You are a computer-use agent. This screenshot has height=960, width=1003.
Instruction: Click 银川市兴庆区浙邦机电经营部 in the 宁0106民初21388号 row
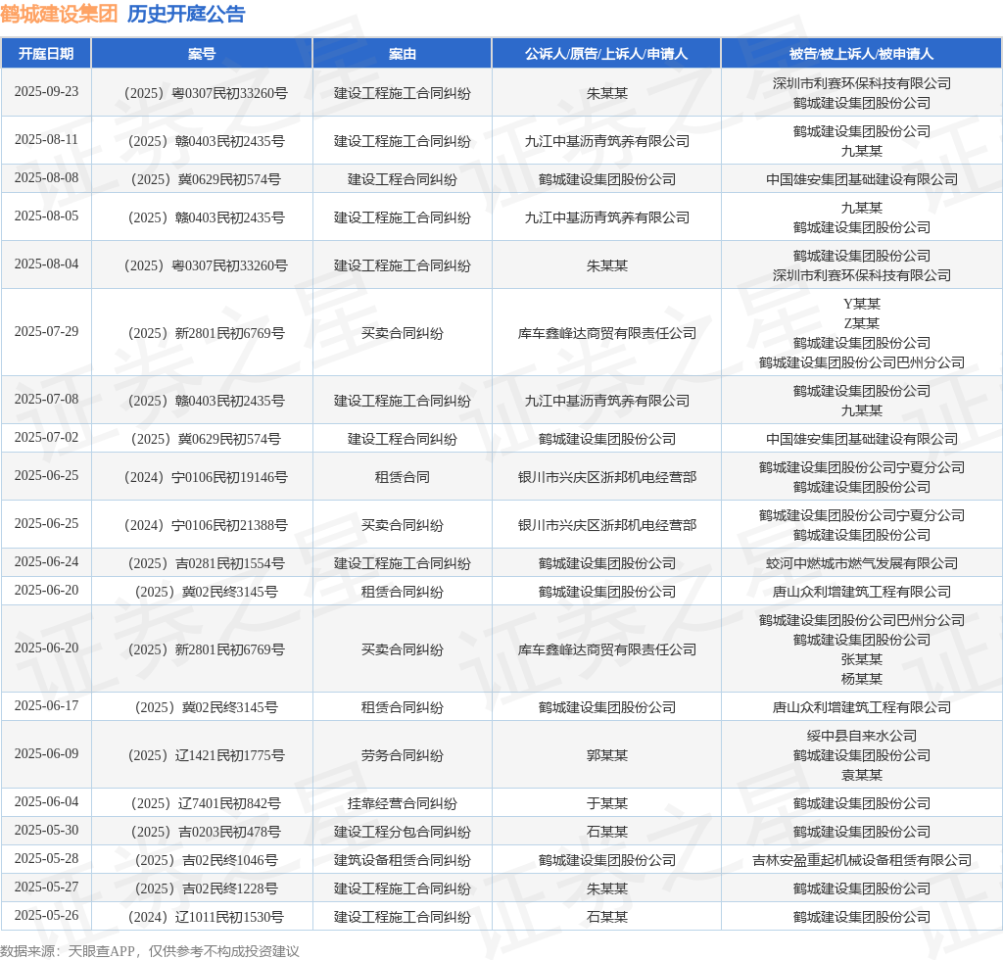607,525
